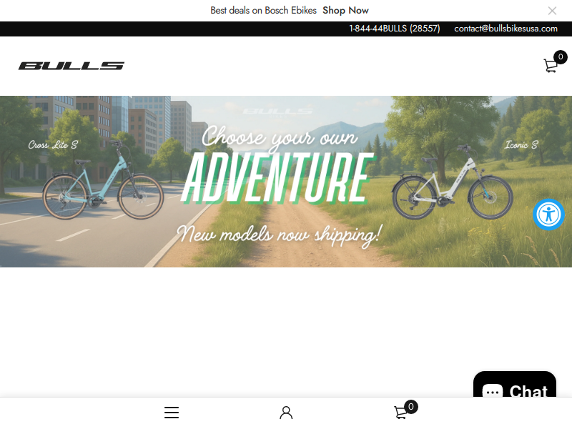Go to homepage via the BULLS logo
The height and width of the screenshot is (429, 572).
(71, 66)
